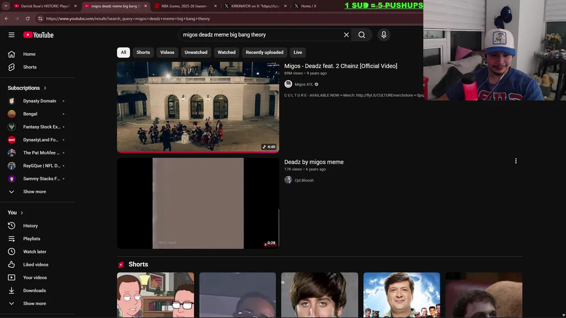566x318 pixels.
Task: Click Cpt.Bloosh channel avatar
Action: coord(288,180)
